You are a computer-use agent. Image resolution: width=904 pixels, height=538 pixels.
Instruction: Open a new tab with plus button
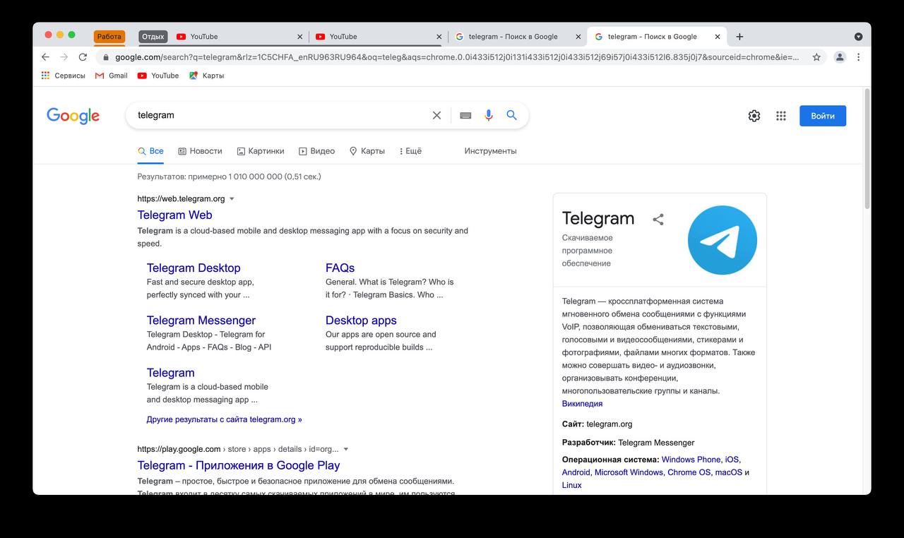739,37
